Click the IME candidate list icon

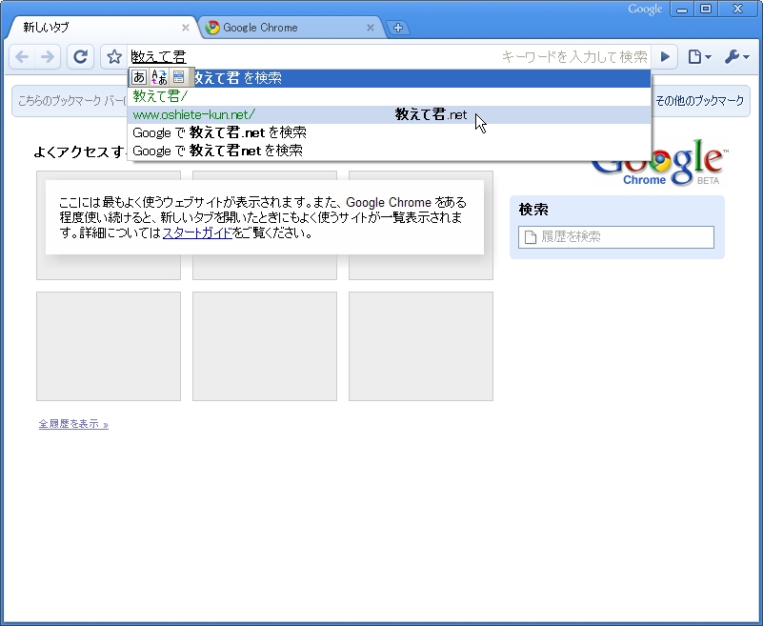[179, 77]
